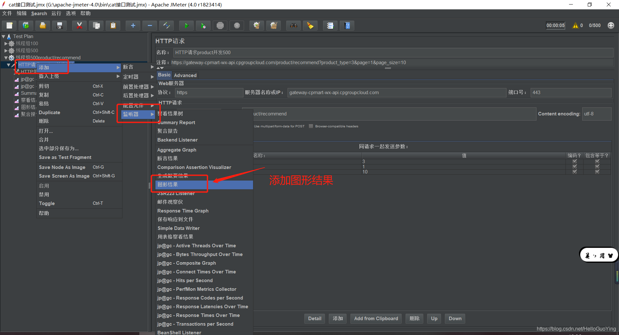The width and height of the screenshot is (619, 335).
Task: Click the Clear results icon
Action: click(257, 25)
